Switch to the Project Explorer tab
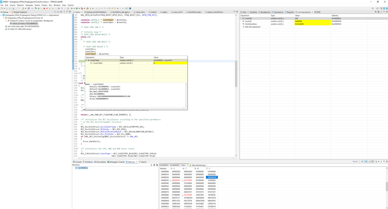Image resolution: width=388 pixels, height=209 pixels. click(19, 12)
